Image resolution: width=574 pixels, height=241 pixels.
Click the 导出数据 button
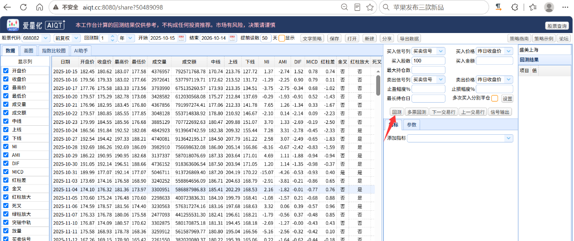pyautogui.click(x=409, y=38)
